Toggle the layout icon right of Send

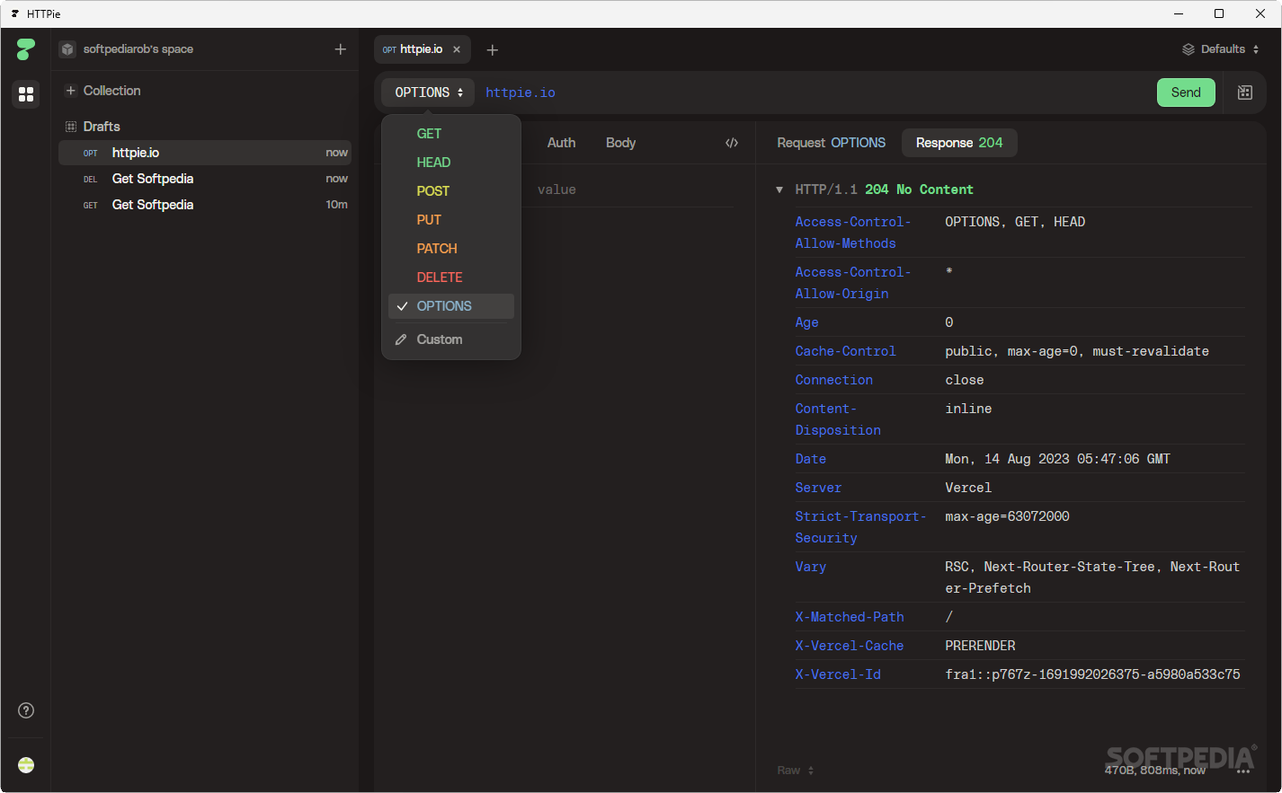pos(1245,93)
